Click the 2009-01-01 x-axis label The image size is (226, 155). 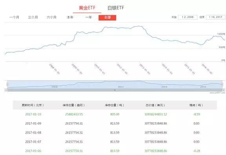pyautogui.click(x=77, y=69)
